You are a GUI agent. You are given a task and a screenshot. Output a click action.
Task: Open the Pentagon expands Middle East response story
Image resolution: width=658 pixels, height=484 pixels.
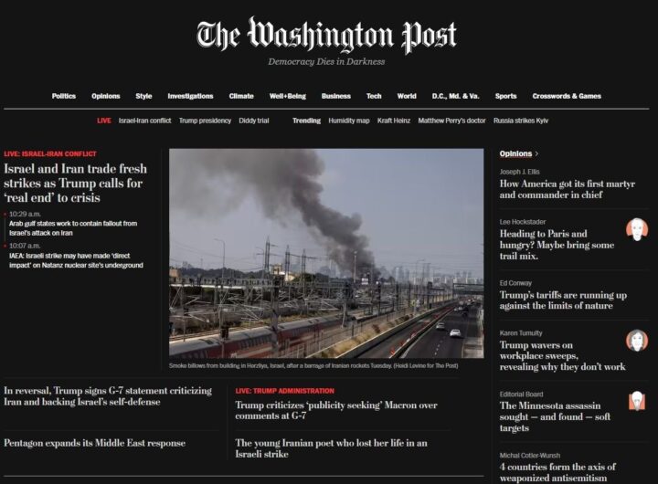point(94,443)
